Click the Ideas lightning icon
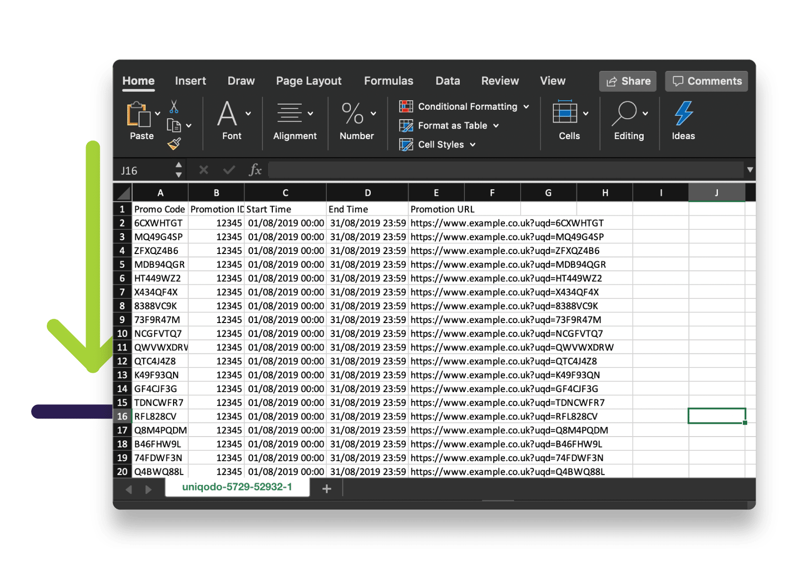Screen dimensions: 794x569 pyautogui.click(x=683, y=114)
